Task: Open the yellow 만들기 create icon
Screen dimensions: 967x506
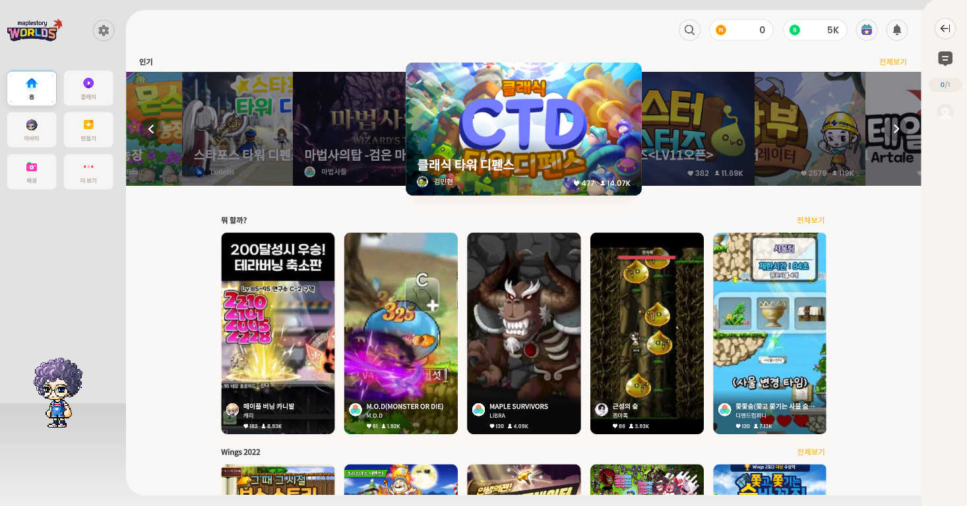Action: pyautogui.click(x=88, y=129)
